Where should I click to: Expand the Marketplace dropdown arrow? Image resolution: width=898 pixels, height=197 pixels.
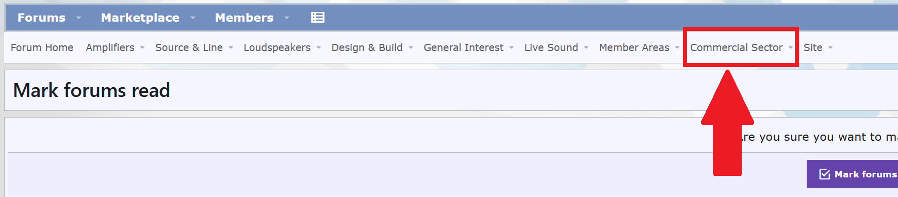coord(193,18)
